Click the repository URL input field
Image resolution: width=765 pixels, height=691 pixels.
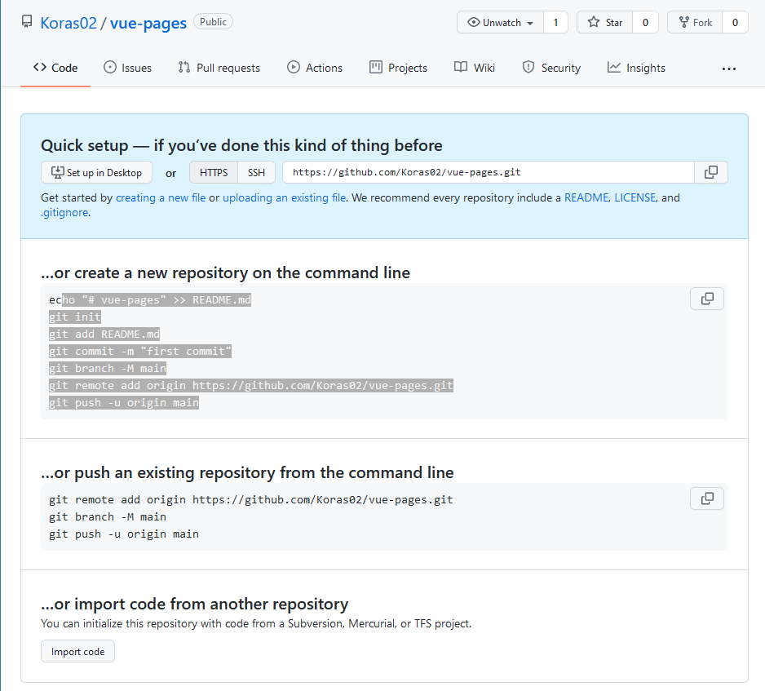pyautogui.click(x=489, y=172)
